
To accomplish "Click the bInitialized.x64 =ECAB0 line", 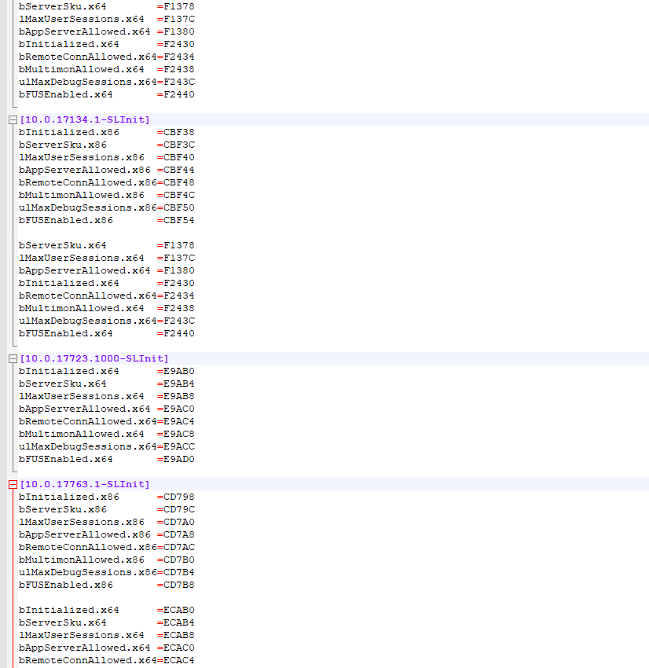I will click(106, 610).
